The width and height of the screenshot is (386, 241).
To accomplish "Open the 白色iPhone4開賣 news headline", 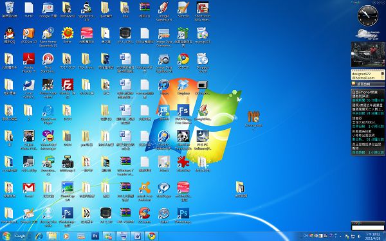I will (x=364, y=94).
